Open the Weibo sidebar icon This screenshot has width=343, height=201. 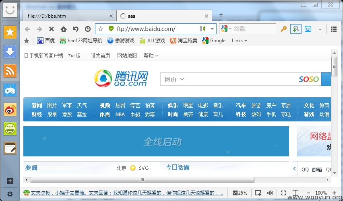[10, 109]
